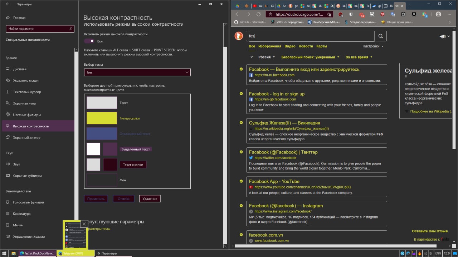Click Оставьте Нам Отзыв link
Screen dimensions: 458x257
click(x=430, y=231)
